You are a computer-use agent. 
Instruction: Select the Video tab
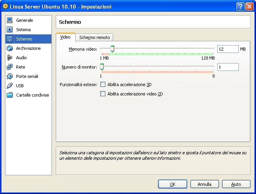pyautogui.click(x=65, y=37)
